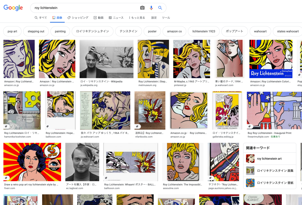Screen dimensions: 302x205
Task: Open the ツール options
Action: [x=166, y=18]
